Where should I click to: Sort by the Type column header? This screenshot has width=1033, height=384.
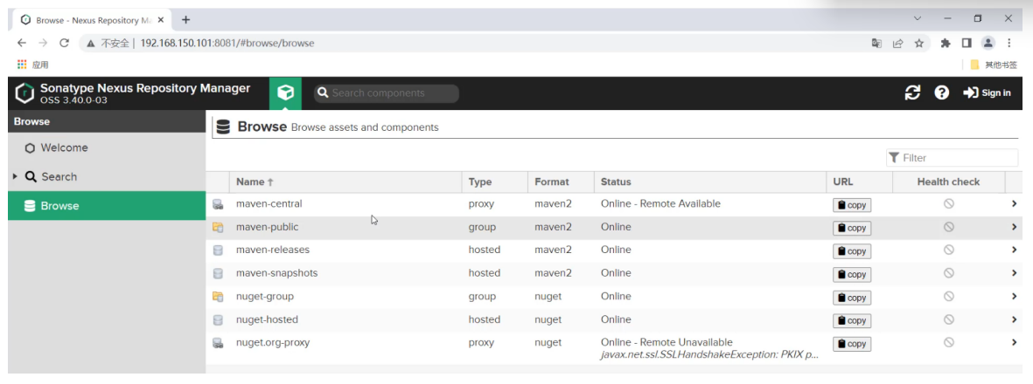click(x=495, y=182)
